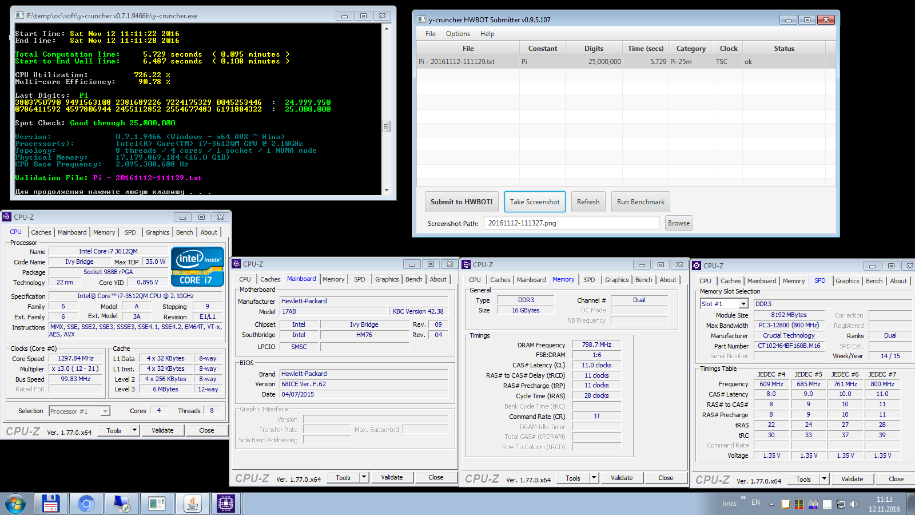Click the floppy disk icon in taskbar
Screen dimensions: 915x515
click(x=51, y=504)
